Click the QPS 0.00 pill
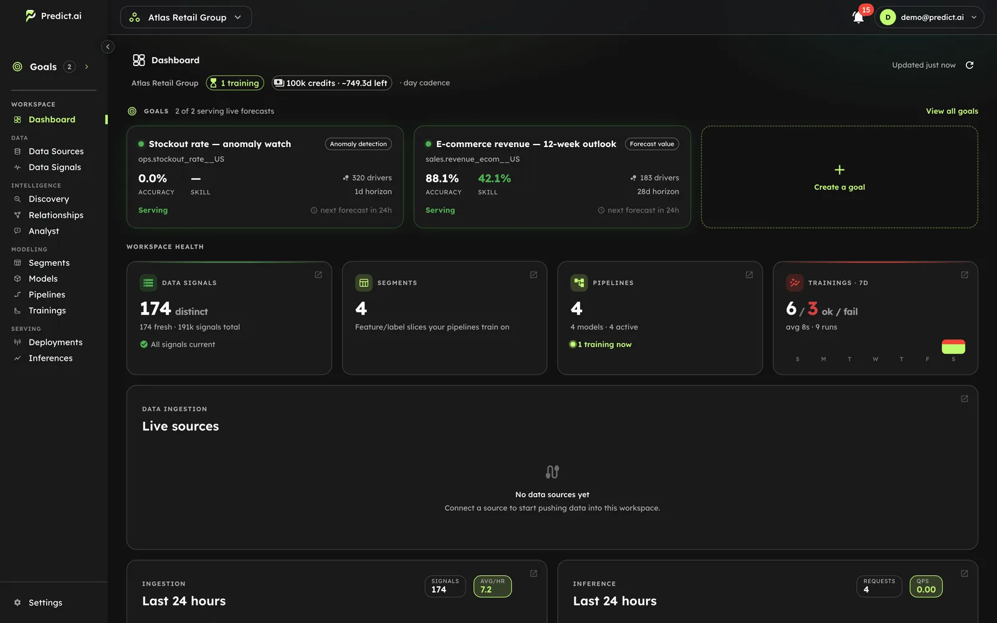Viewport: 997px width, 623px height. pyautogui.click(x=926, y=586)
